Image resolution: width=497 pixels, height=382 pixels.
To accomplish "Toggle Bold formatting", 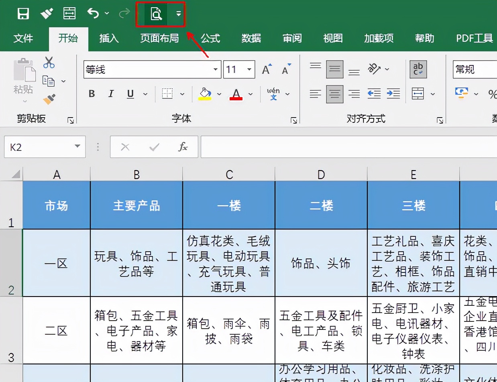I will pos(92,94).
